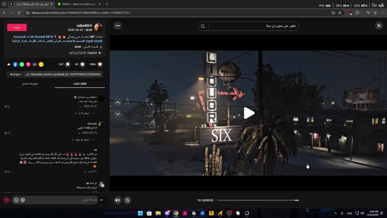Follow ndm804 with the pink button

pos(17,27)
